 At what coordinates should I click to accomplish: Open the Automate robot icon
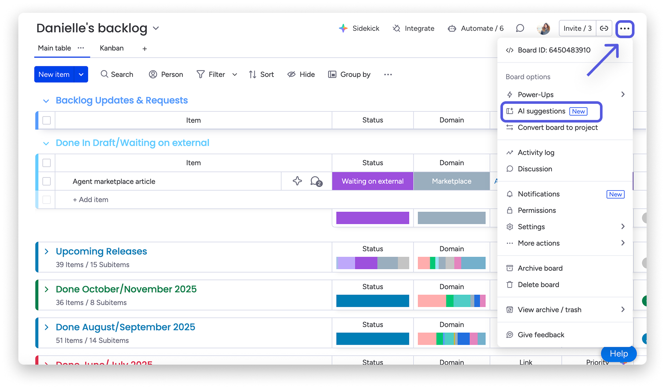452,28
